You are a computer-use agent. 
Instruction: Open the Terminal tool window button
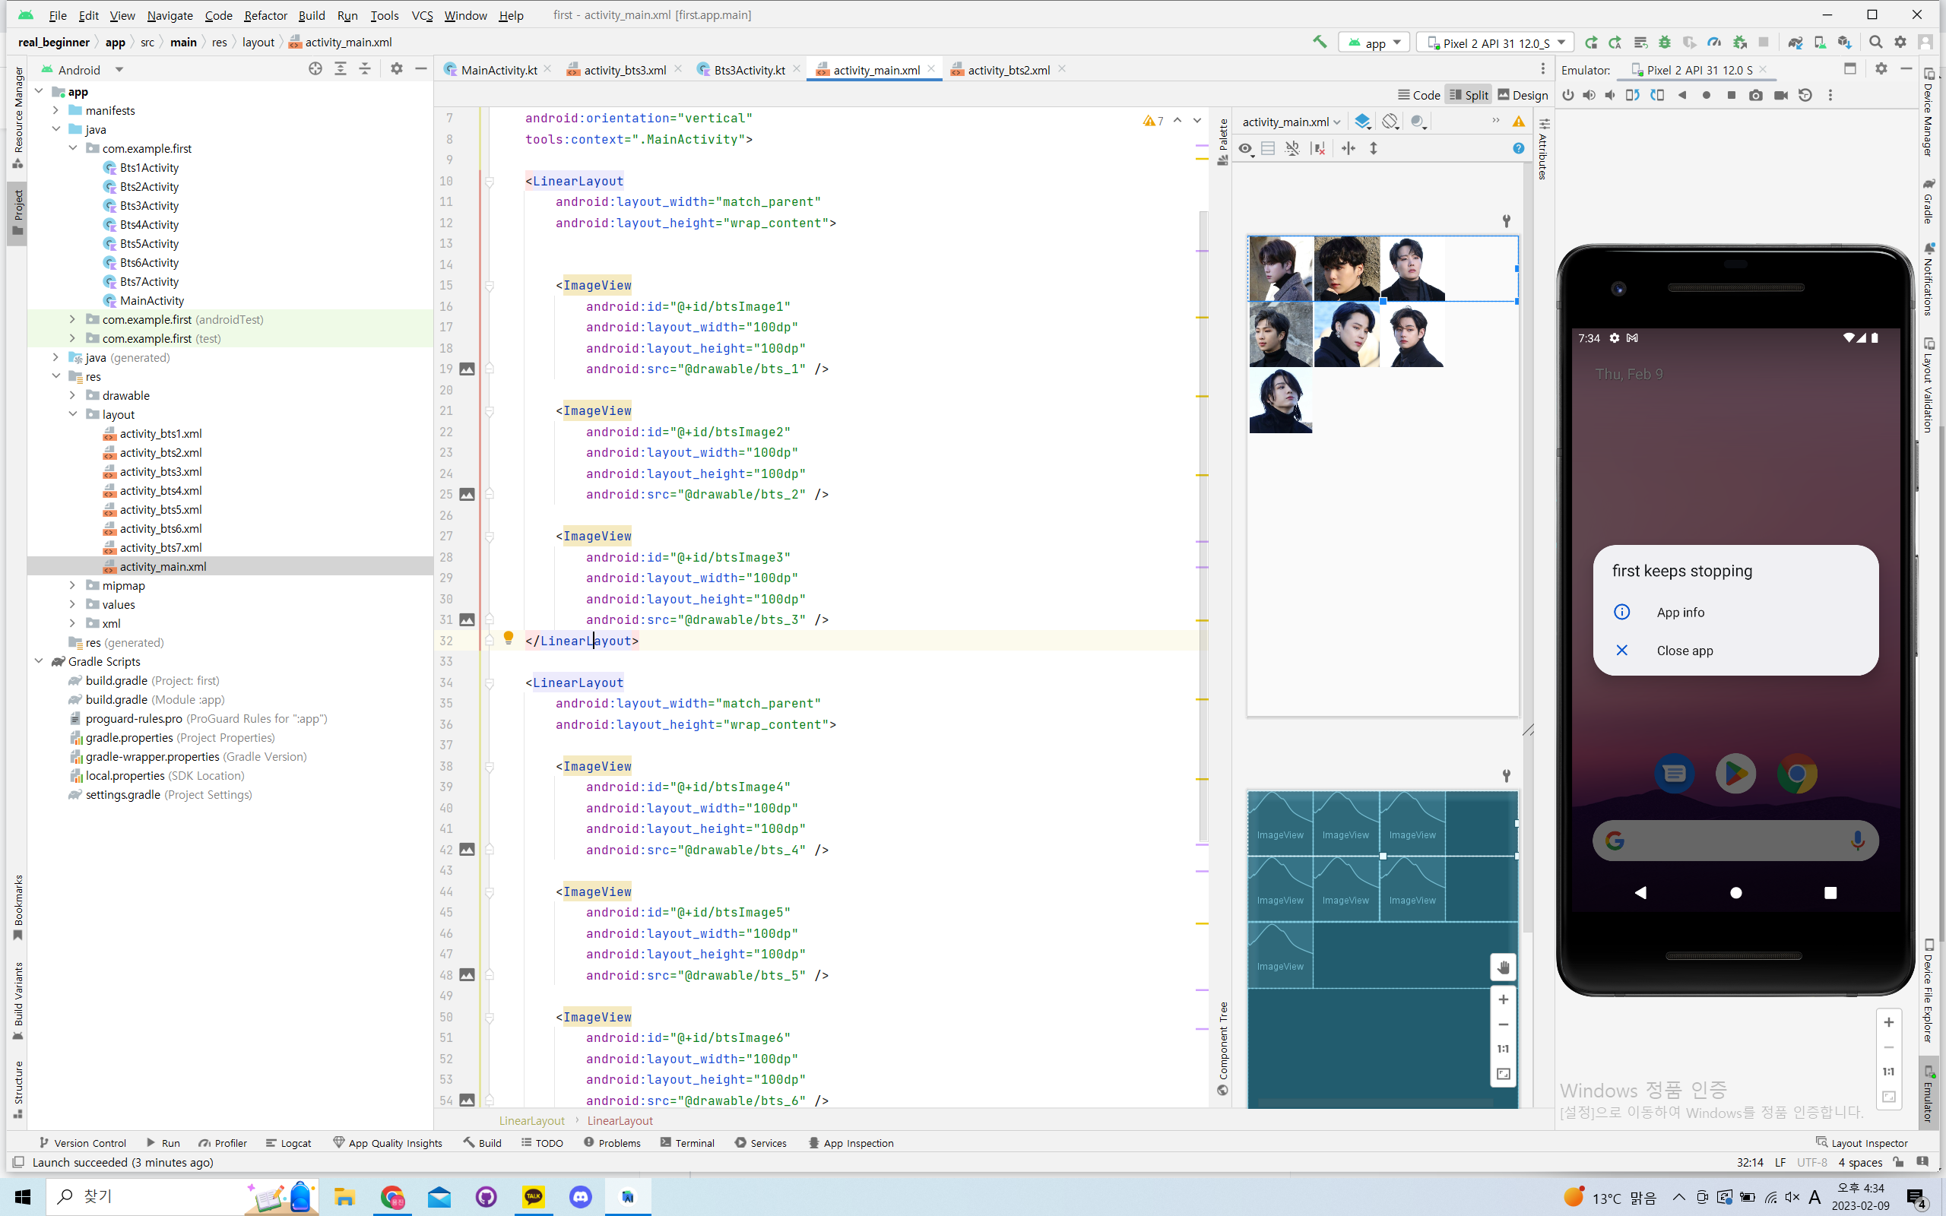tap(687, 1143)
